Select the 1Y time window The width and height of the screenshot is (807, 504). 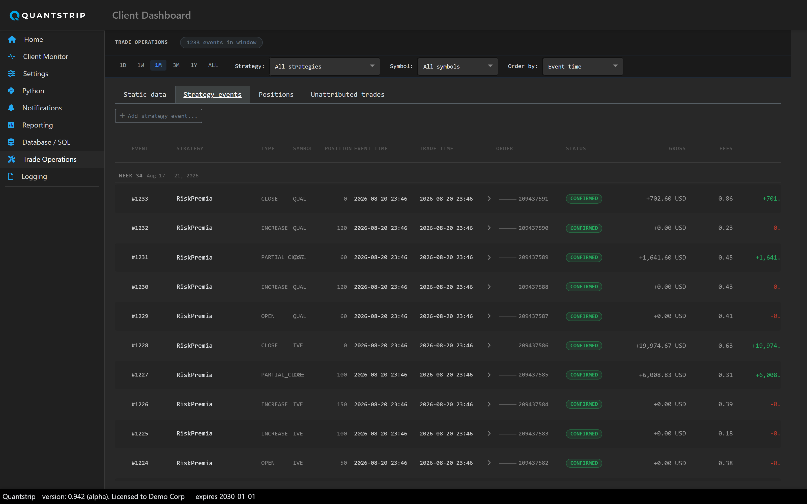point(194,65)
